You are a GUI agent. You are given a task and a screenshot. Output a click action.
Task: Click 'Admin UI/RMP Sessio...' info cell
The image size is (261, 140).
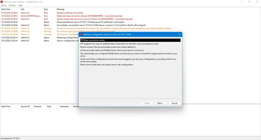pyautogui.click(x=31, y=16)
